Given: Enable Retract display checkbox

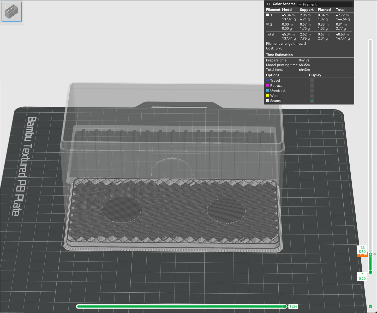Looking at the screenshot, I should click(x=312, y=86).
